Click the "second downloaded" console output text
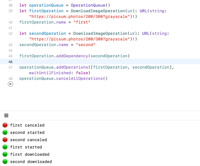Viewport: 200px width, 166px height. tap(31, 161)
